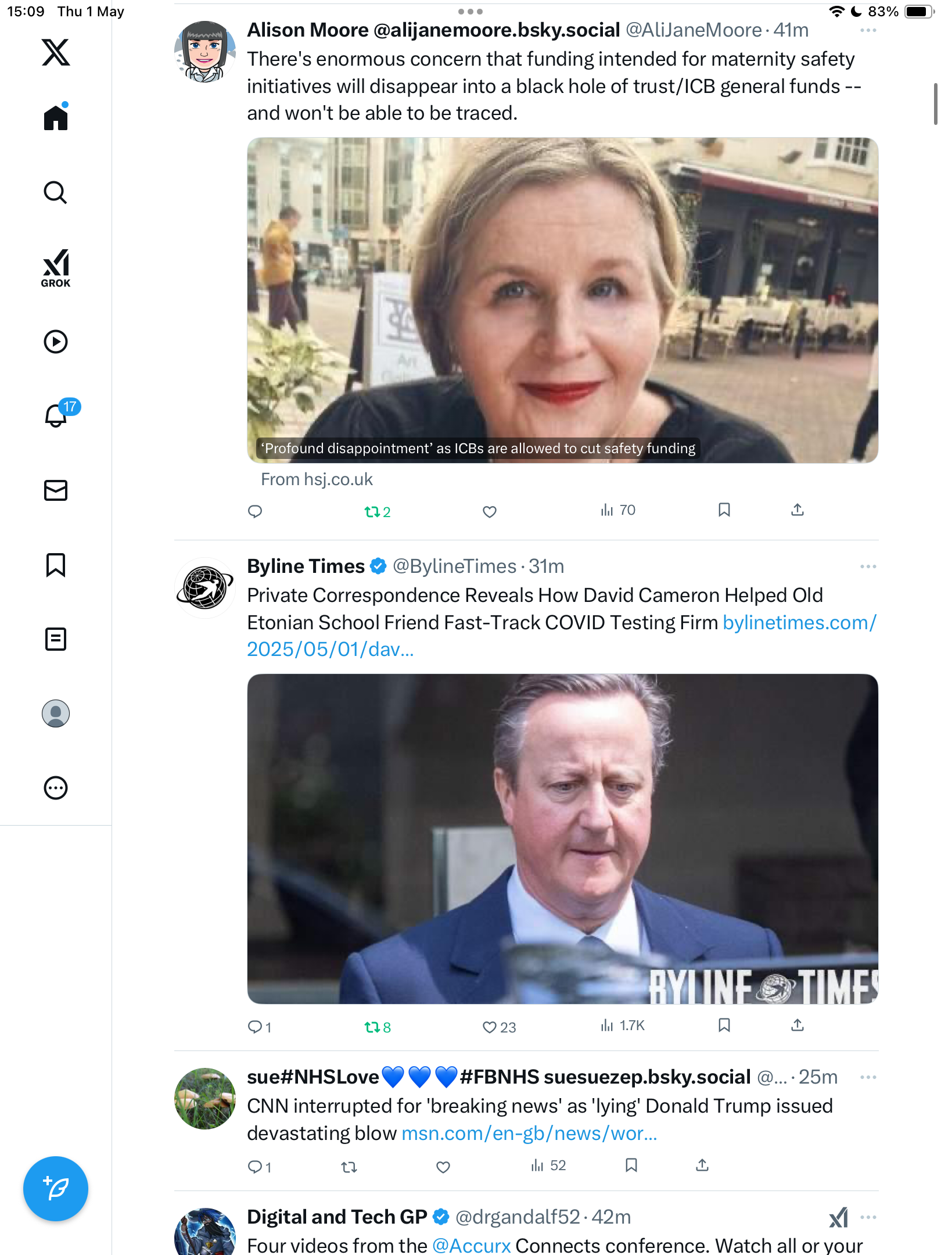The height and width of the screenshot is (1255, 941).
Task: Bookmark Alison Moore's post
Action: click(724, 510)
